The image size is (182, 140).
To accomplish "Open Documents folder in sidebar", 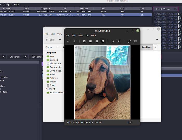I will pos(54,67).
